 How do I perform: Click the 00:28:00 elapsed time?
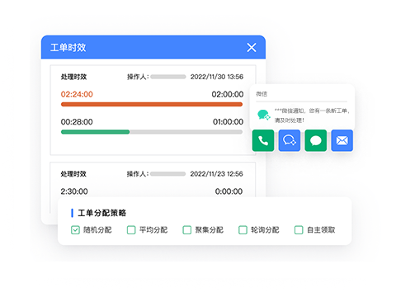coord(77,122)
